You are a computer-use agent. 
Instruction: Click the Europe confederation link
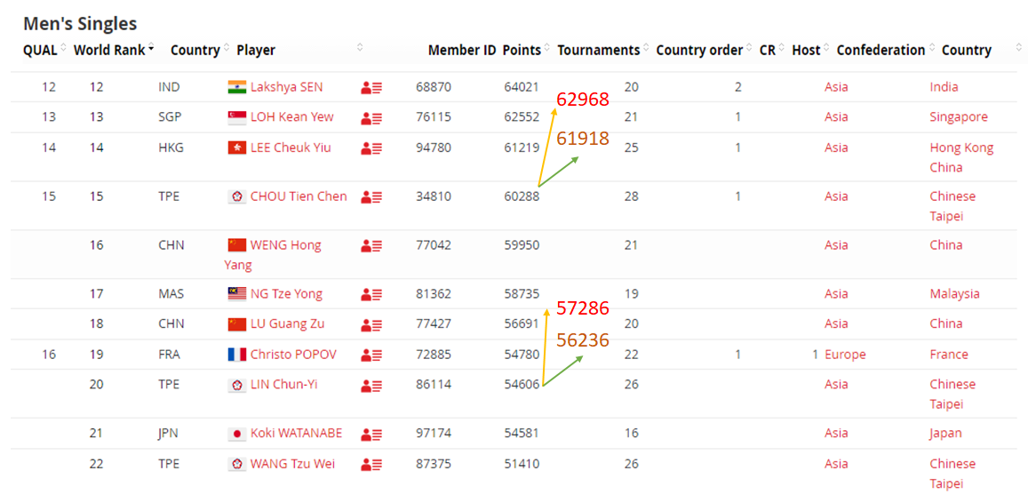pos(845,355)
